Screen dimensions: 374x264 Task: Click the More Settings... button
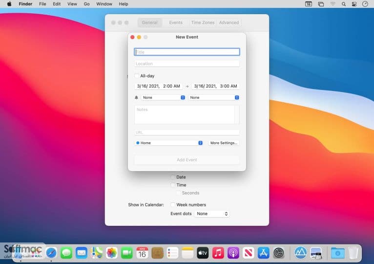[x=224, y=143]
